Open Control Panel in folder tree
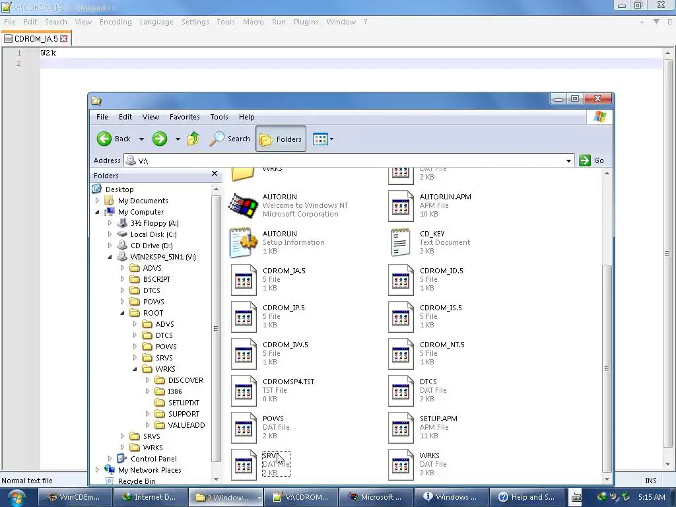 coord(153,459)
